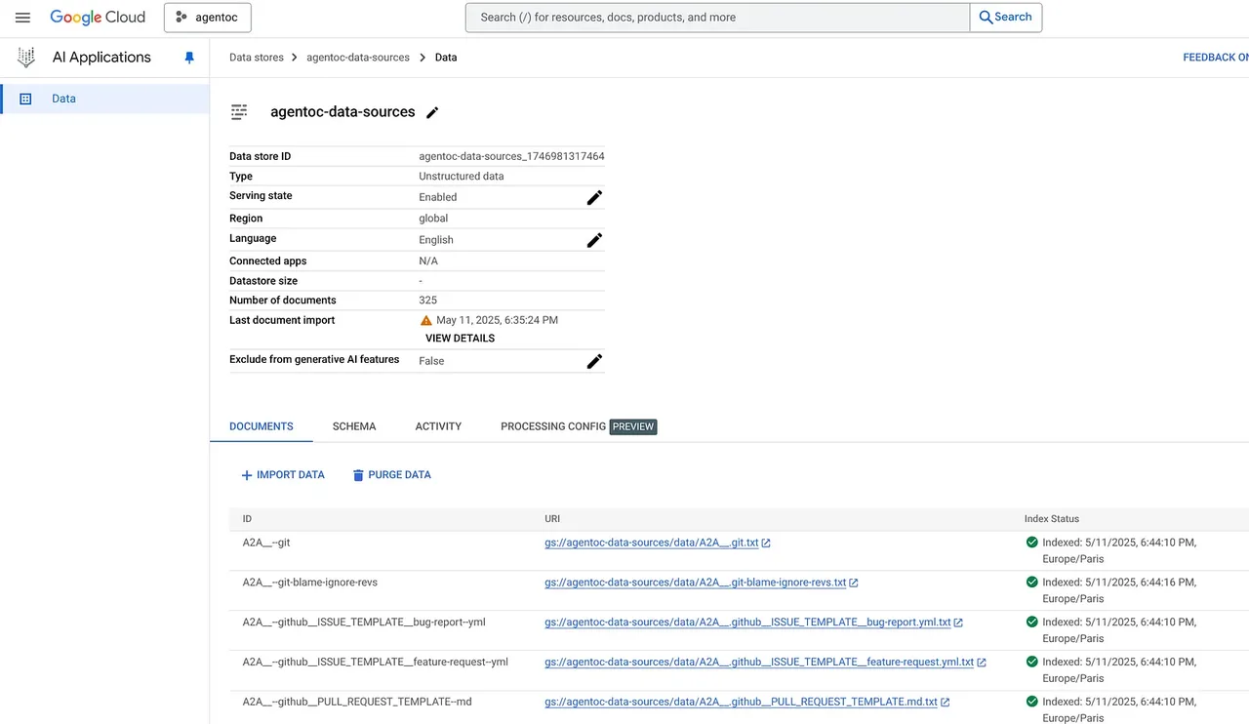The image size is (1249, 724).
Task: Open the hamburger navigation menu
Action: (x=22, y=18)
